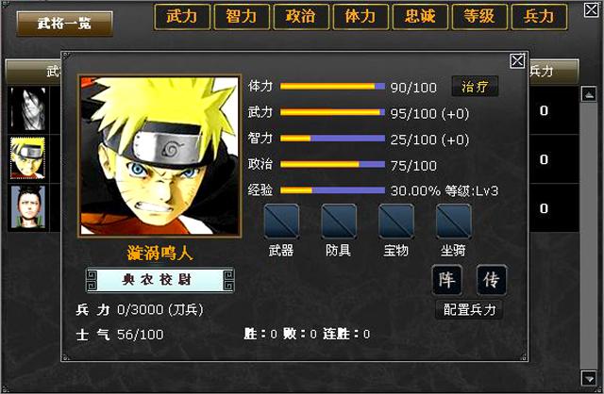Click the empty 武器 weapon slot
Image resolution: width=604 pixels, height=394 pixels.
point(281,222)
